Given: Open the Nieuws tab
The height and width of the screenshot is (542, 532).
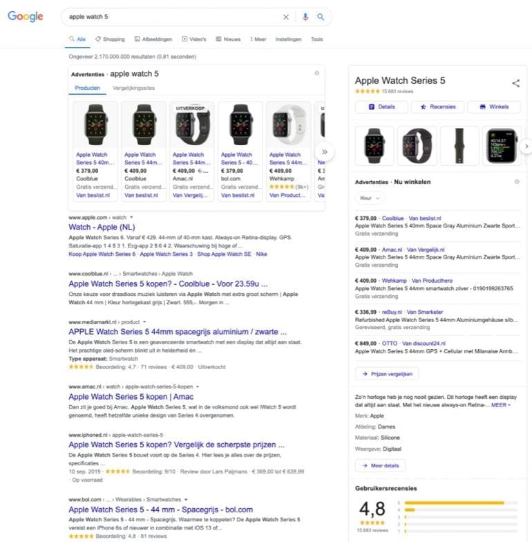Looking at the screenshot, I should [228, 39].
